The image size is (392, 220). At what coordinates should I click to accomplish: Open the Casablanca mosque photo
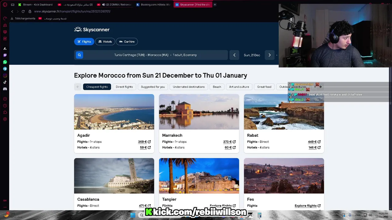(114, 176)
